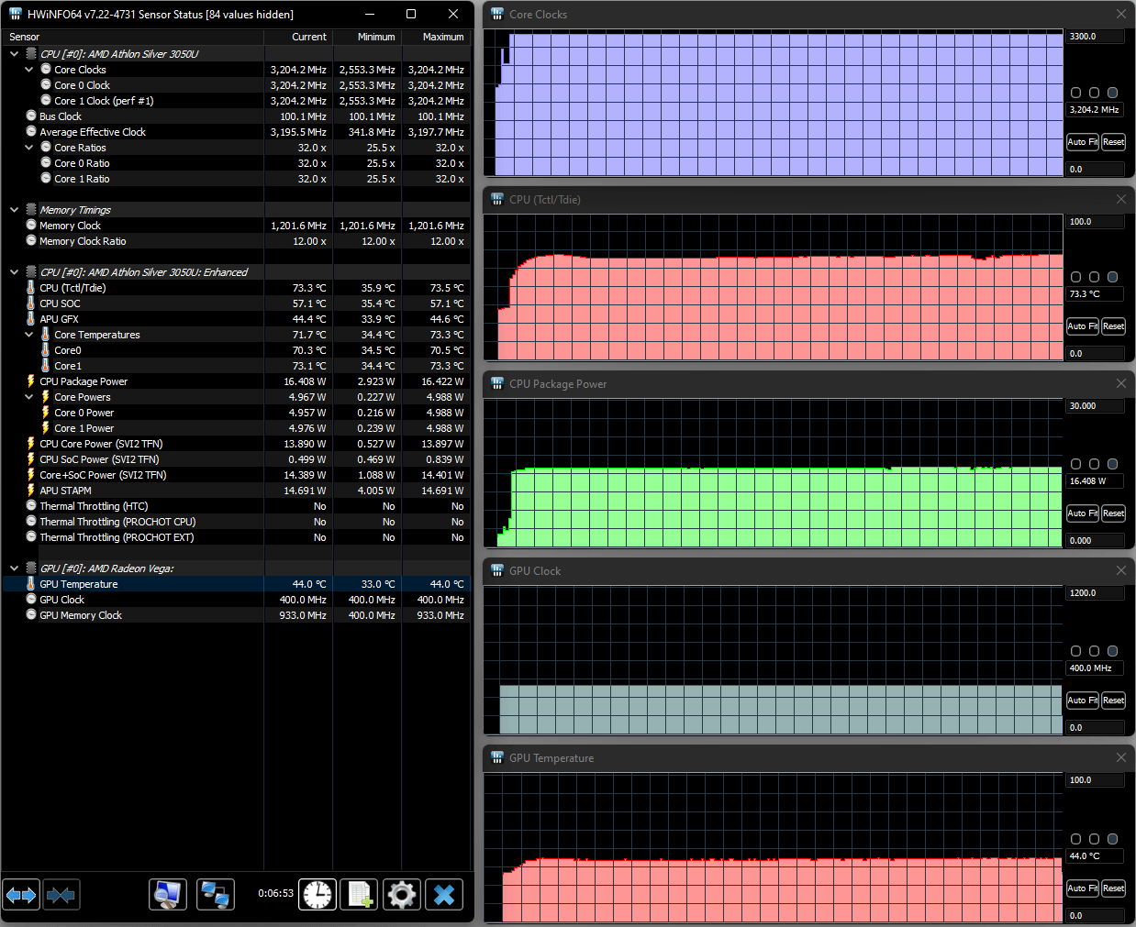Click icon beside Thermal Throttling (HTC)
Screen dimensions: 1136x927
pyautogui.click(x=31, y=506)
